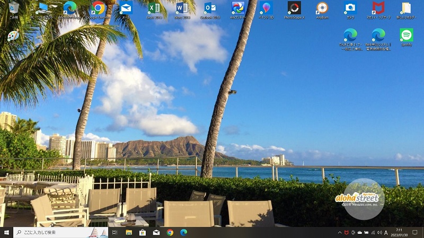Open the PhotoScape X desktop shortcut

coord(294,8)
